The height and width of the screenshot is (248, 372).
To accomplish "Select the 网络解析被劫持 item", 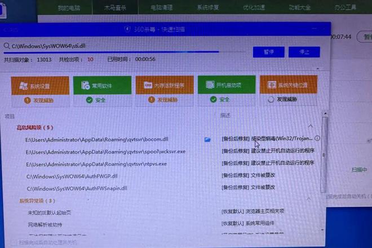I will 45,224.
